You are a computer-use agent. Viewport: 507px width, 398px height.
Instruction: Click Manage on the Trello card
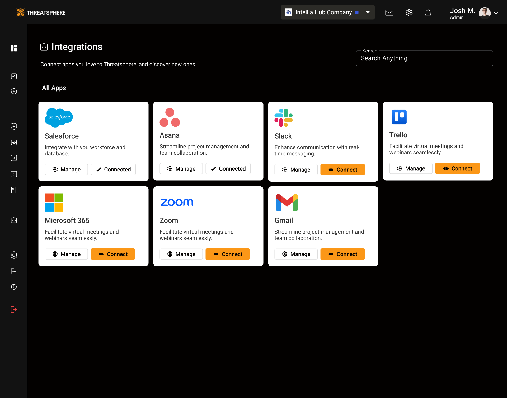(x=411, y=168)
